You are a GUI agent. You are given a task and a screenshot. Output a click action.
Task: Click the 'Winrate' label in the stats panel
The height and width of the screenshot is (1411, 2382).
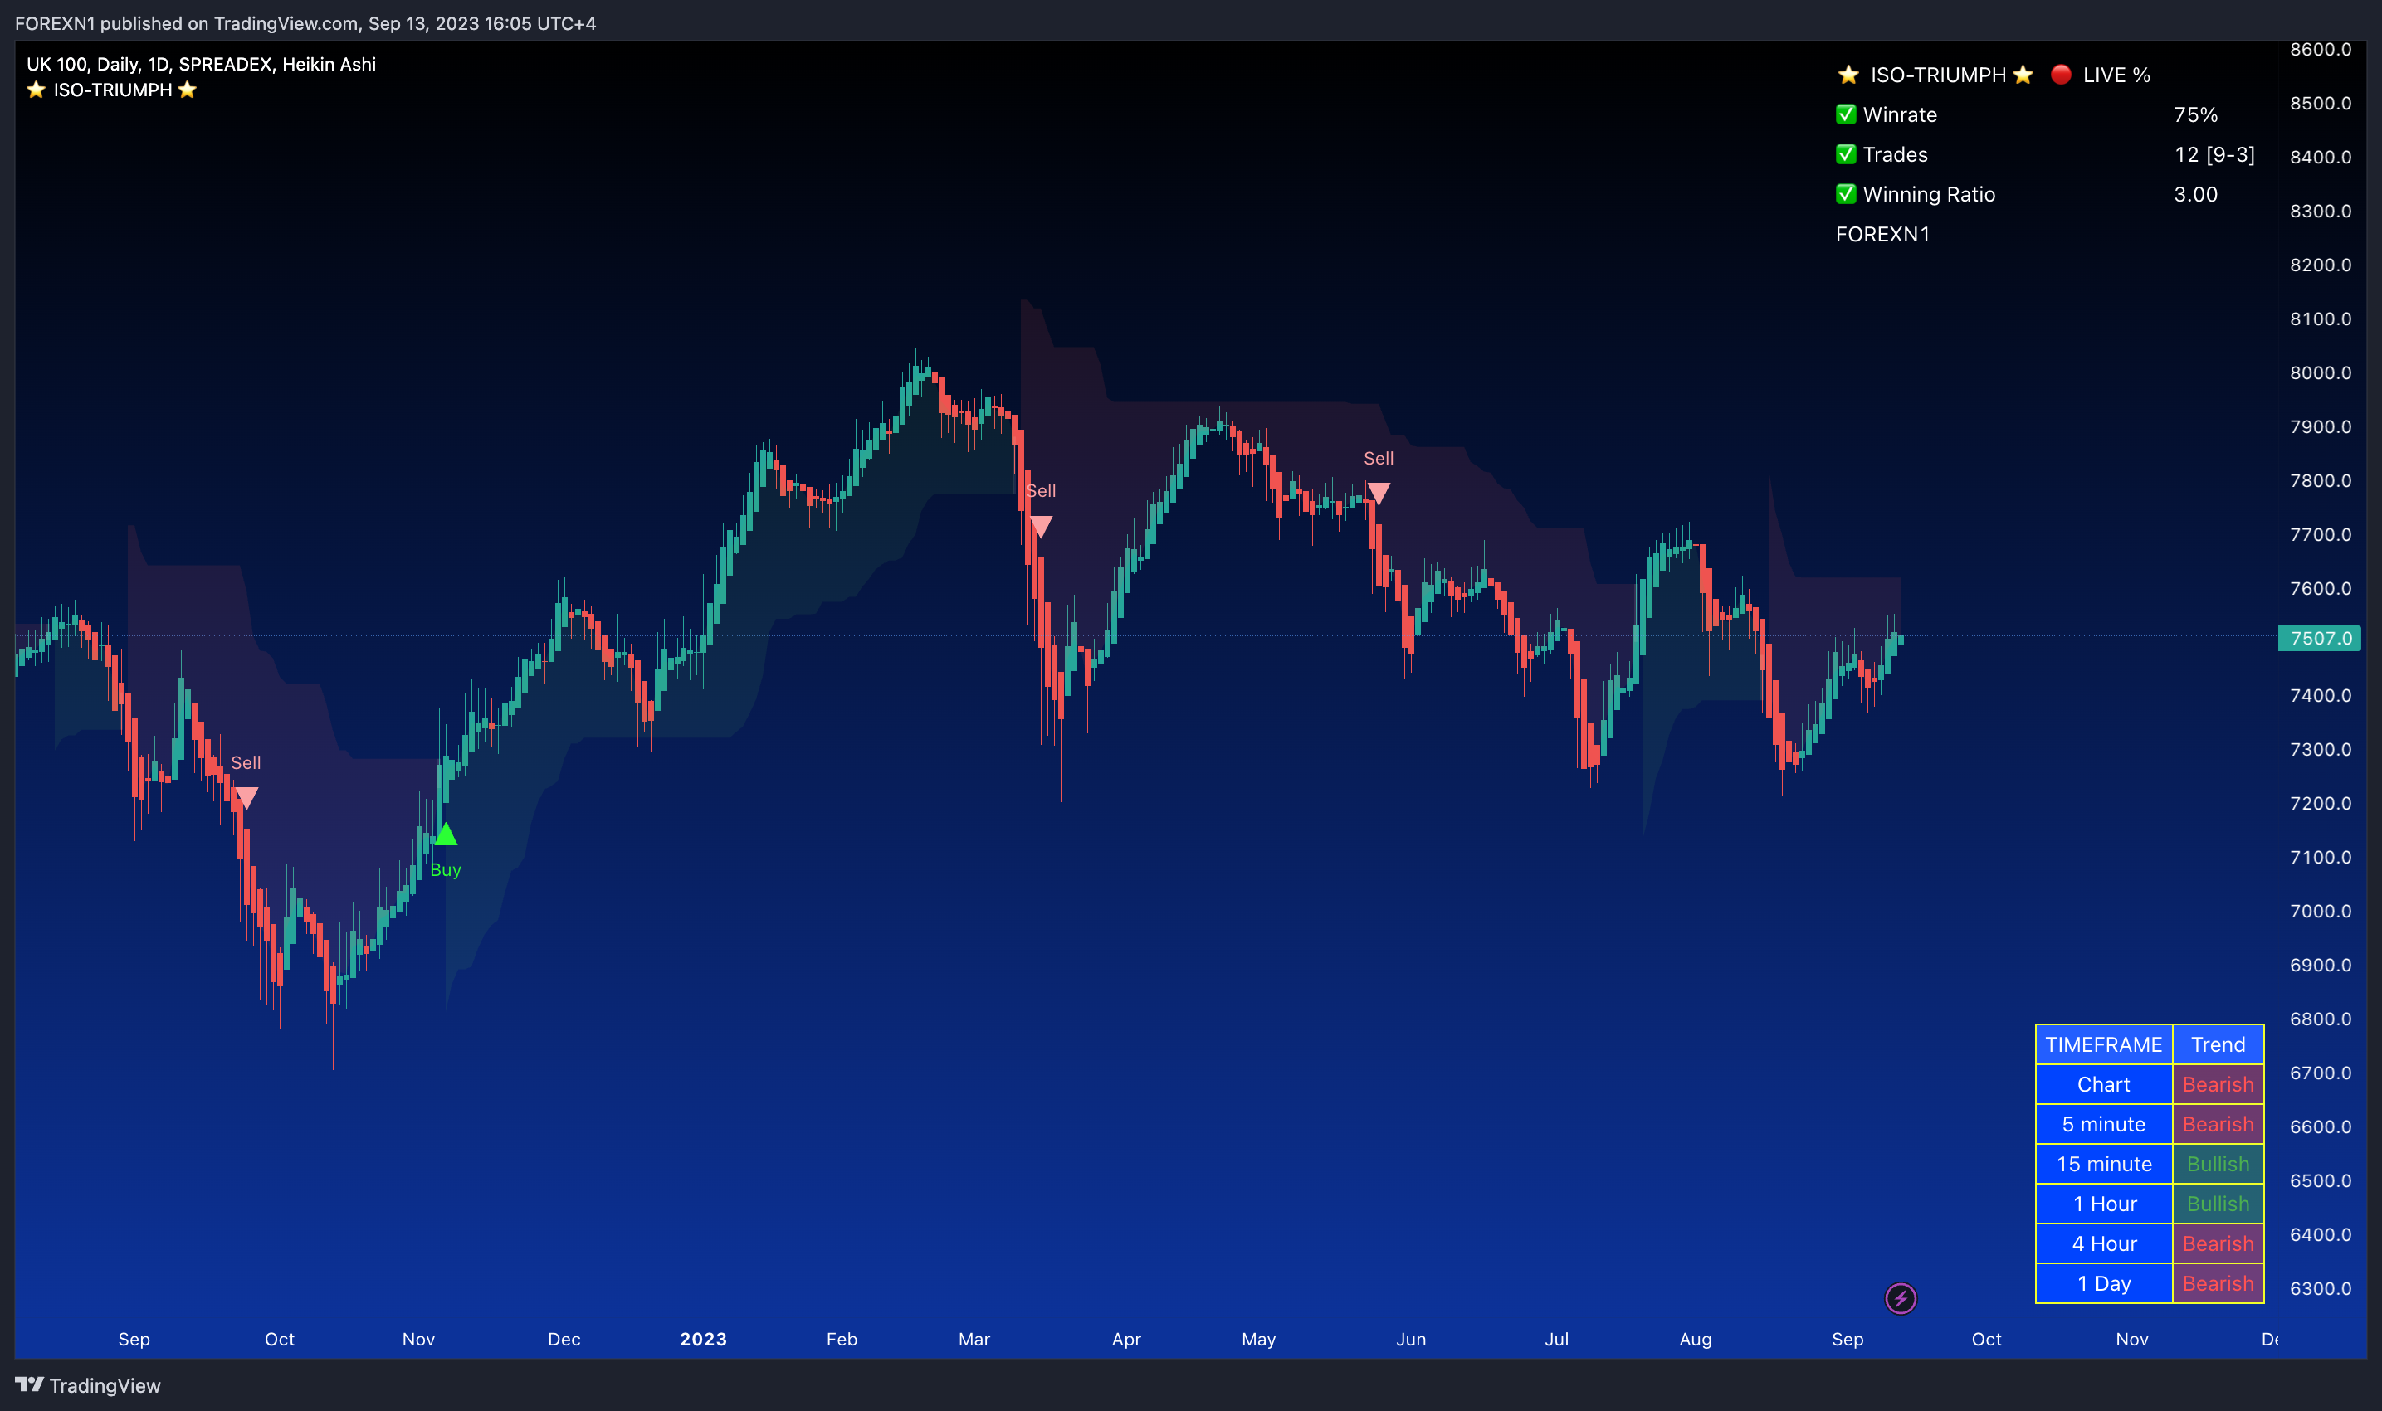pyautogui.click(x=1900, y=114)
